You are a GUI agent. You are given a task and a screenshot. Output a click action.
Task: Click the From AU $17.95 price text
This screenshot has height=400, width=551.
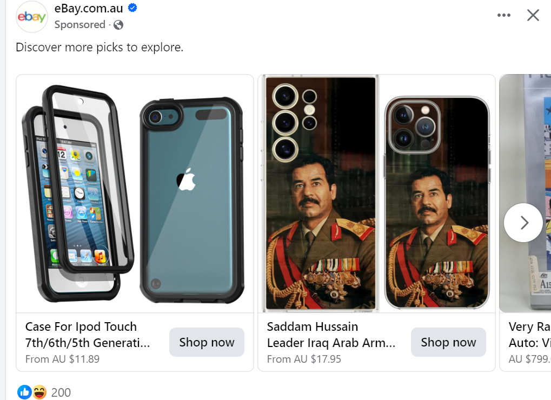(304, 359)
